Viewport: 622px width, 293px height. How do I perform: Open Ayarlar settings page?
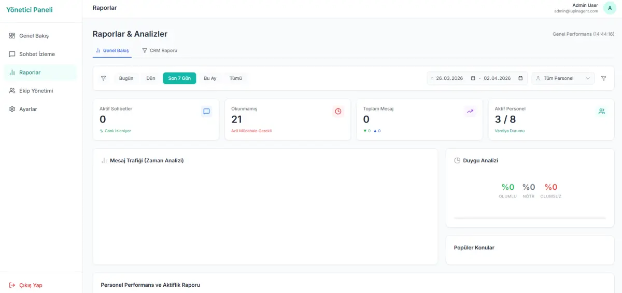coord(40,109)
